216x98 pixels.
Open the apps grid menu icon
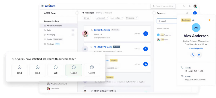42,6
